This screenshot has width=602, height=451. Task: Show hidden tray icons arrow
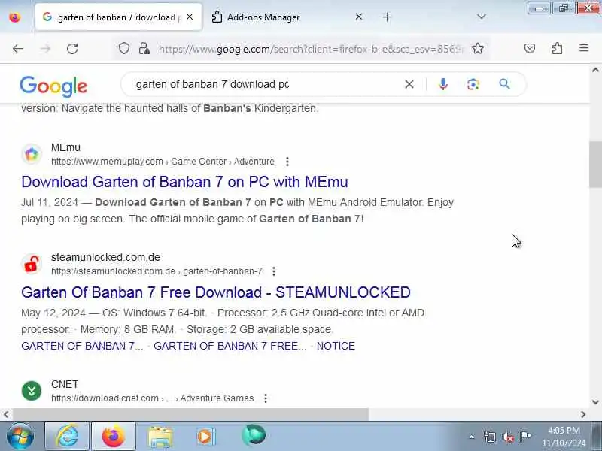(472, 437)
